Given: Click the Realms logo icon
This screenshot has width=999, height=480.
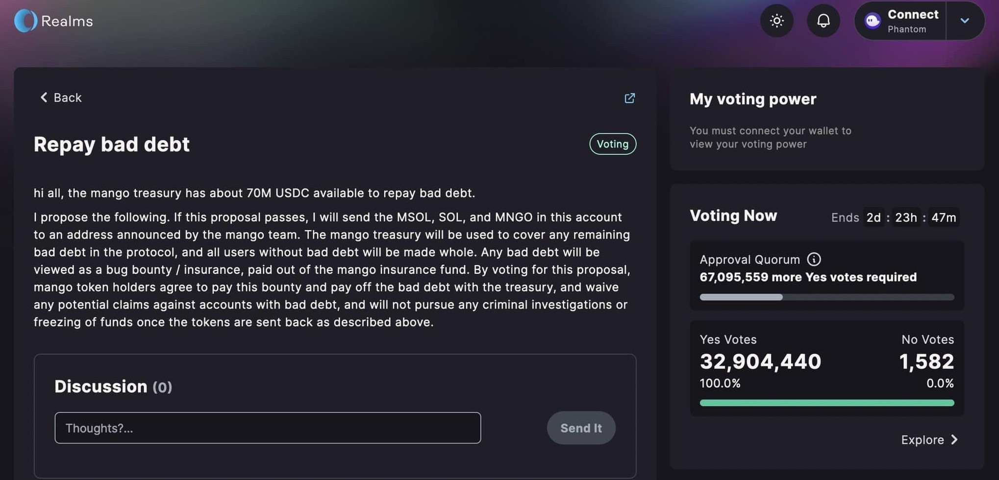Looking at the screenshot, I should pyautogui.click(x=25, y=21).
